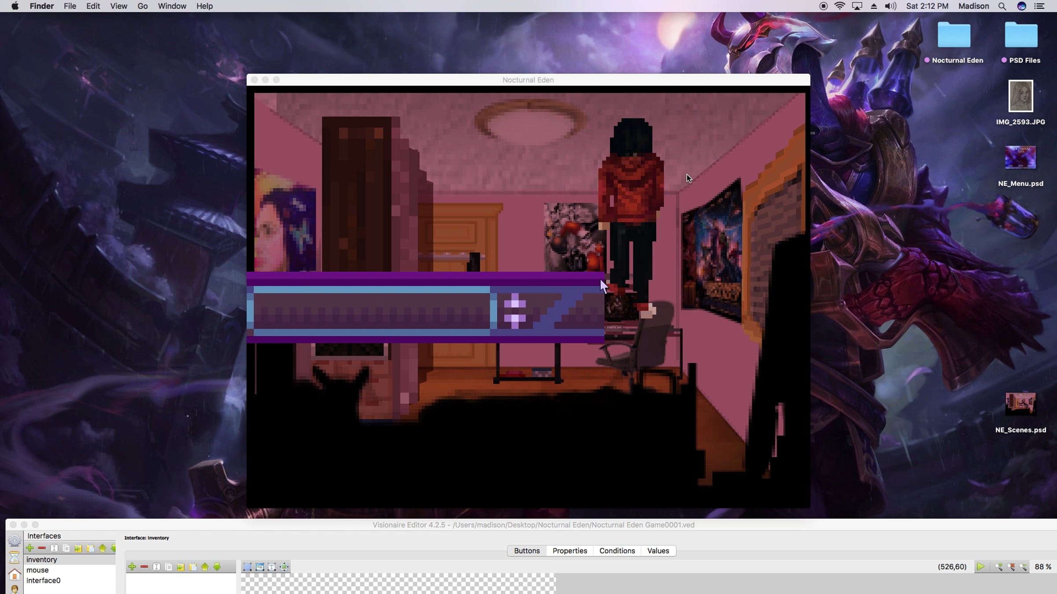The image size is (1057, 594).
Task: Open the Characters icon in editor sidebar
Action: tap(15, 590)
